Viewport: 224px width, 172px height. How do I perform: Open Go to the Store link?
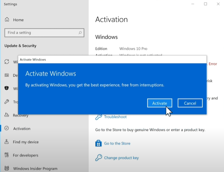[117, 143]
